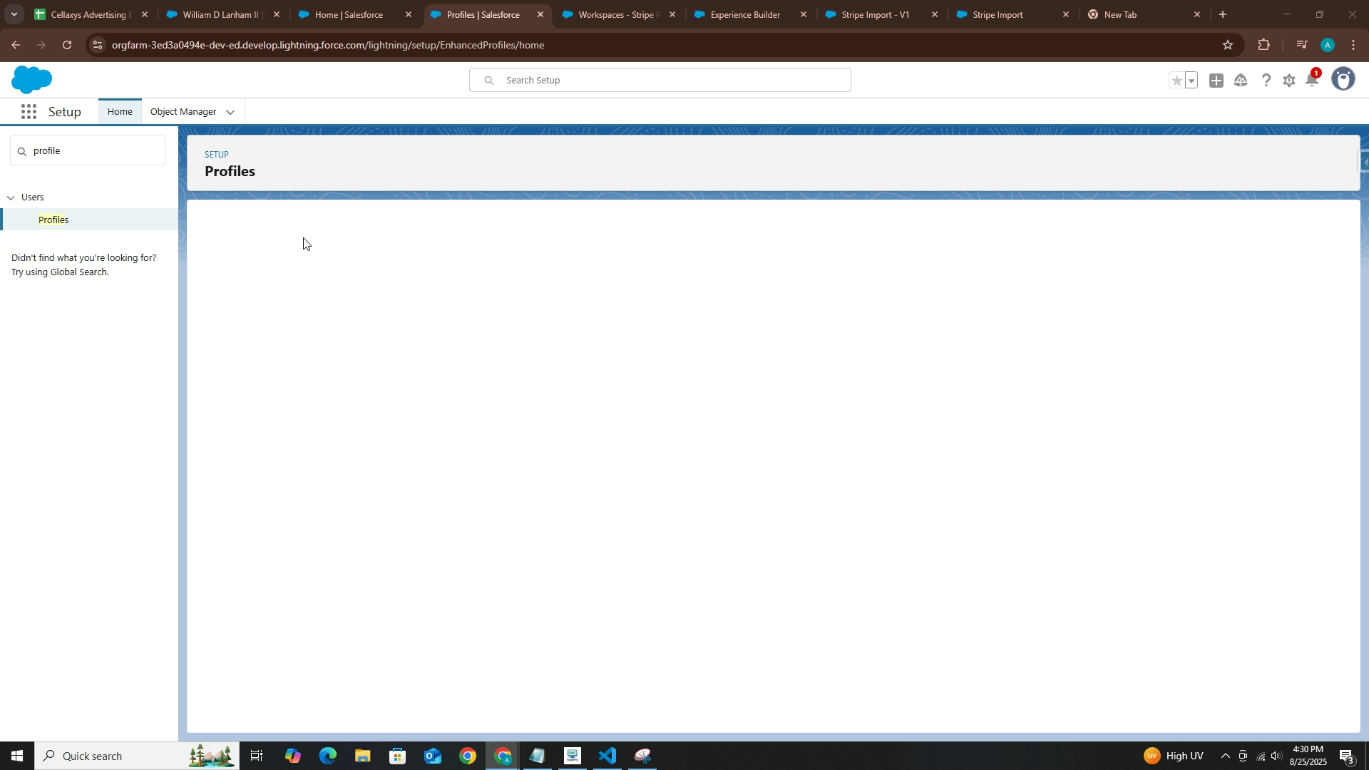Screen dimensions: 1369x770
Task: Bookmark page with Chrome star icon
Action: 1228,45
